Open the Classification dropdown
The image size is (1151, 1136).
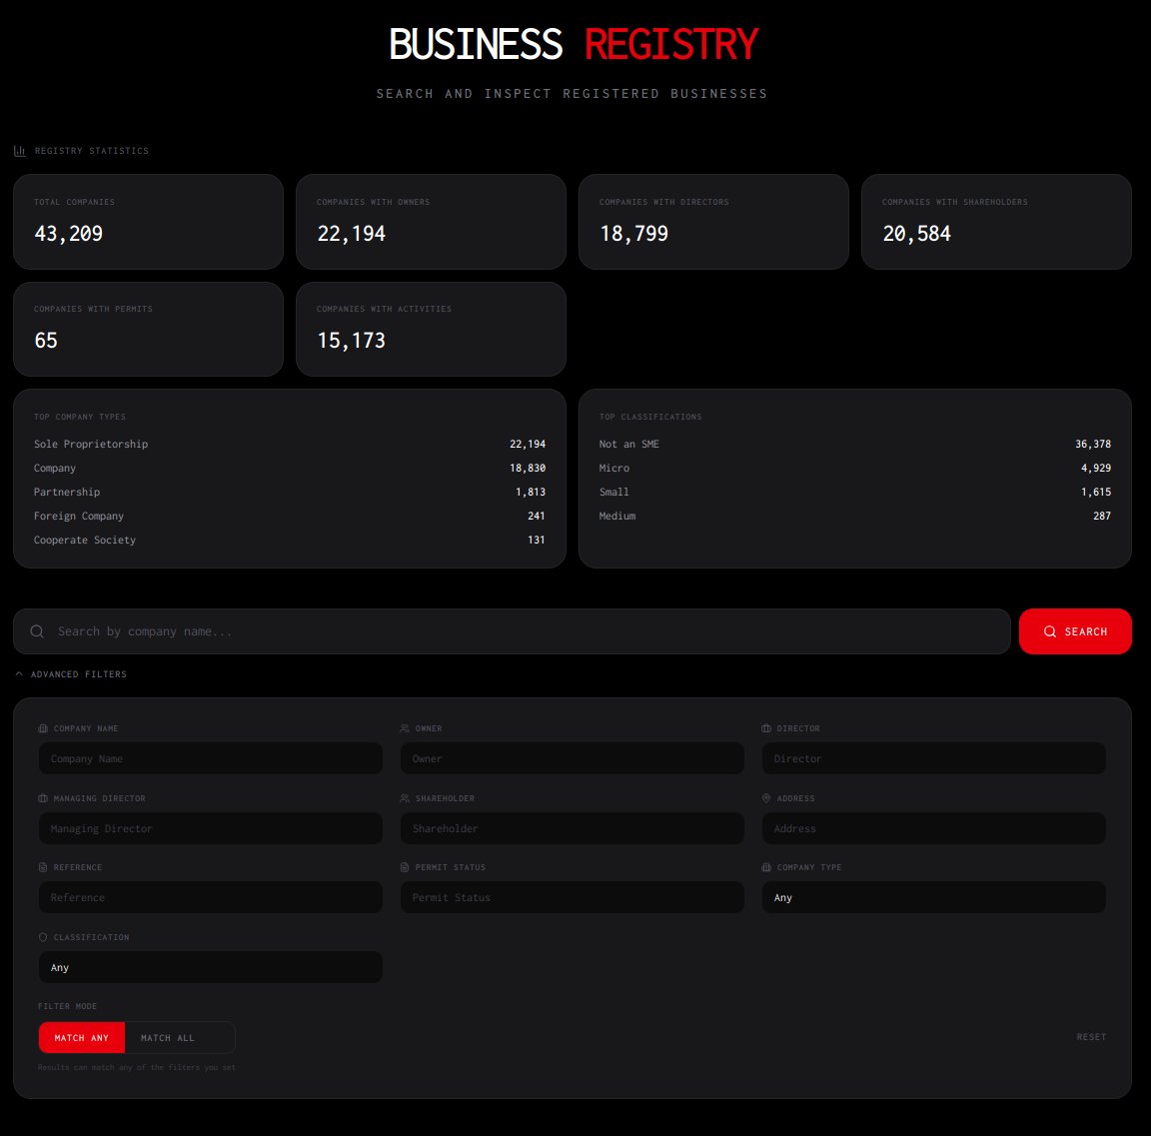tap(211, 967)
